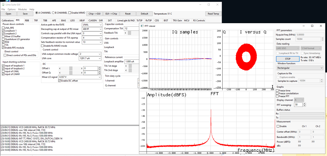Screen dimensions: 327x156
Task: Click the FFT viewer window icon
Action: click(x=142, y=26)
